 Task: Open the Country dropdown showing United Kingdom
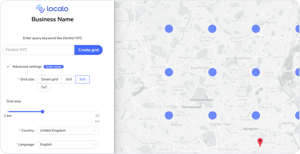point(68,130)
